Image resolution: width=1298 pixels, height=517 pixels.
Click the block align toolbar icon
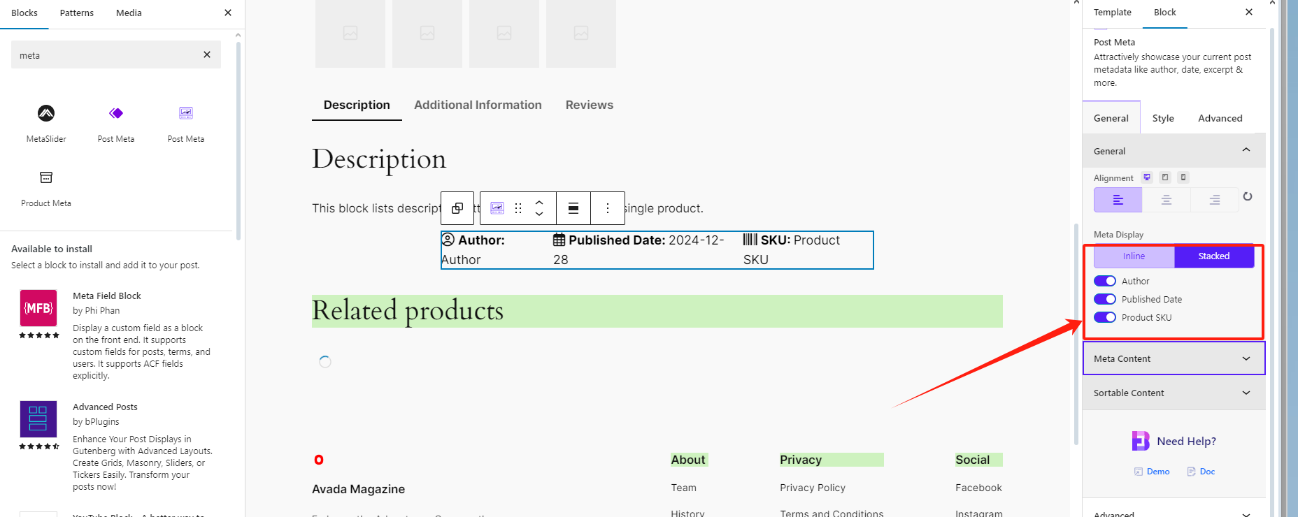pyautogui.click(x=573, y=208)
